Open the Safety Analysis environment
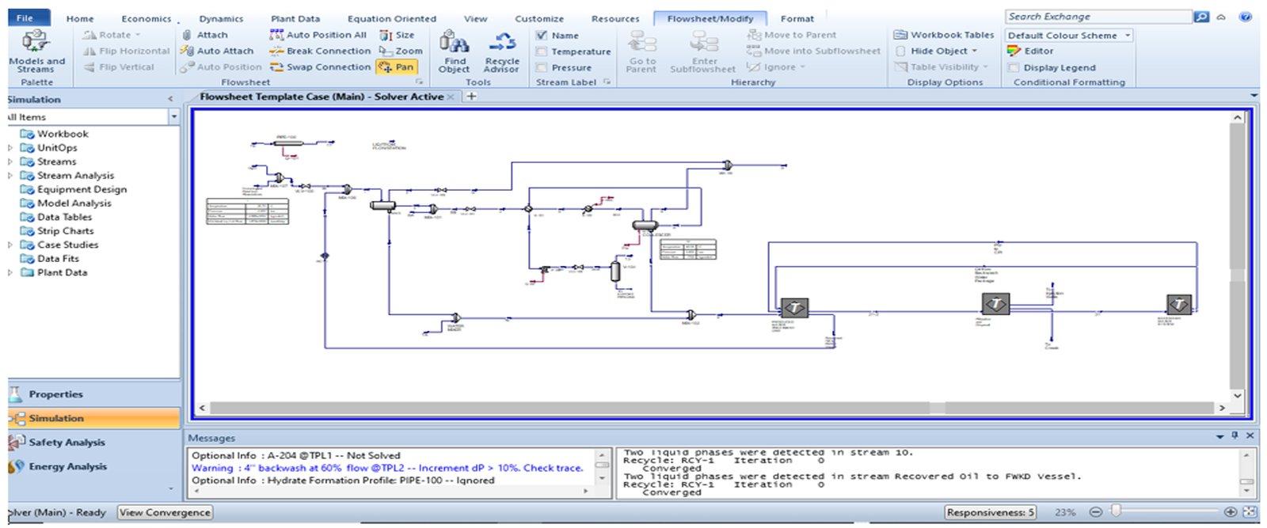 [x=67, y=443]
